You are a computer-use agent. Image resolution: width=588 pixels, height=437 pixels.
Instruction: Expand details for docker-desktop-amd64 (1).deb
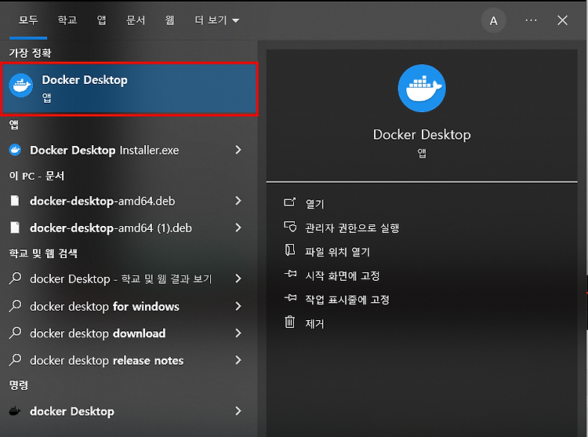tap(238, 228)
